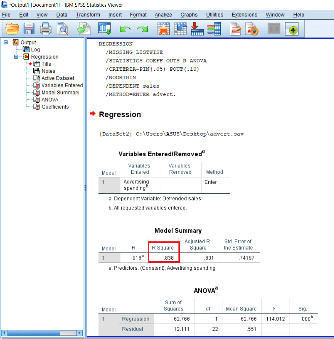The image size is (334, 339).
Task: Open the Data menu
Action: (62, 15)
